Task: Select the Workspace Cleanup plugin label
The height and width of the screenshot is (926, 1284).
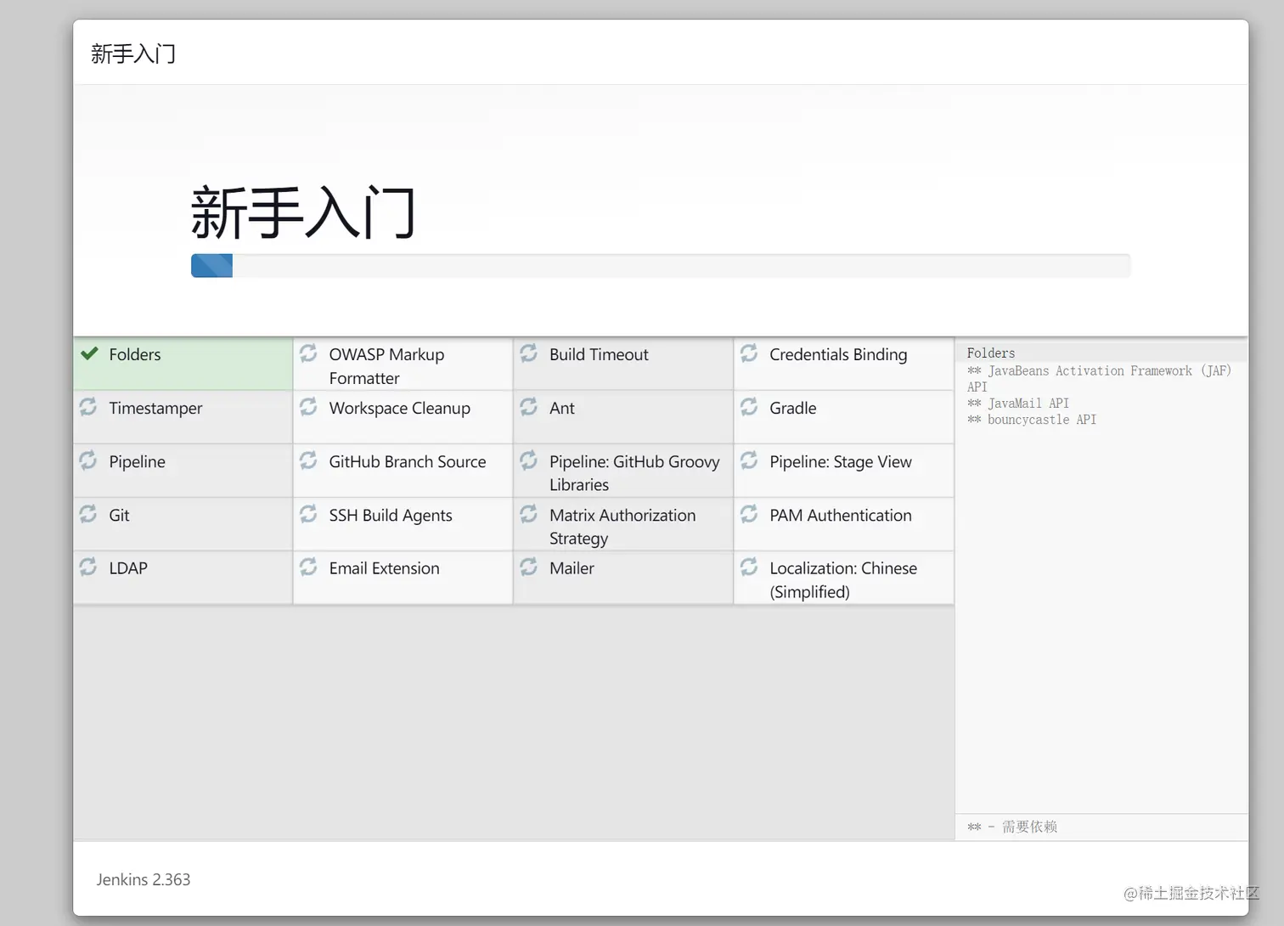Action: (400, 409)
